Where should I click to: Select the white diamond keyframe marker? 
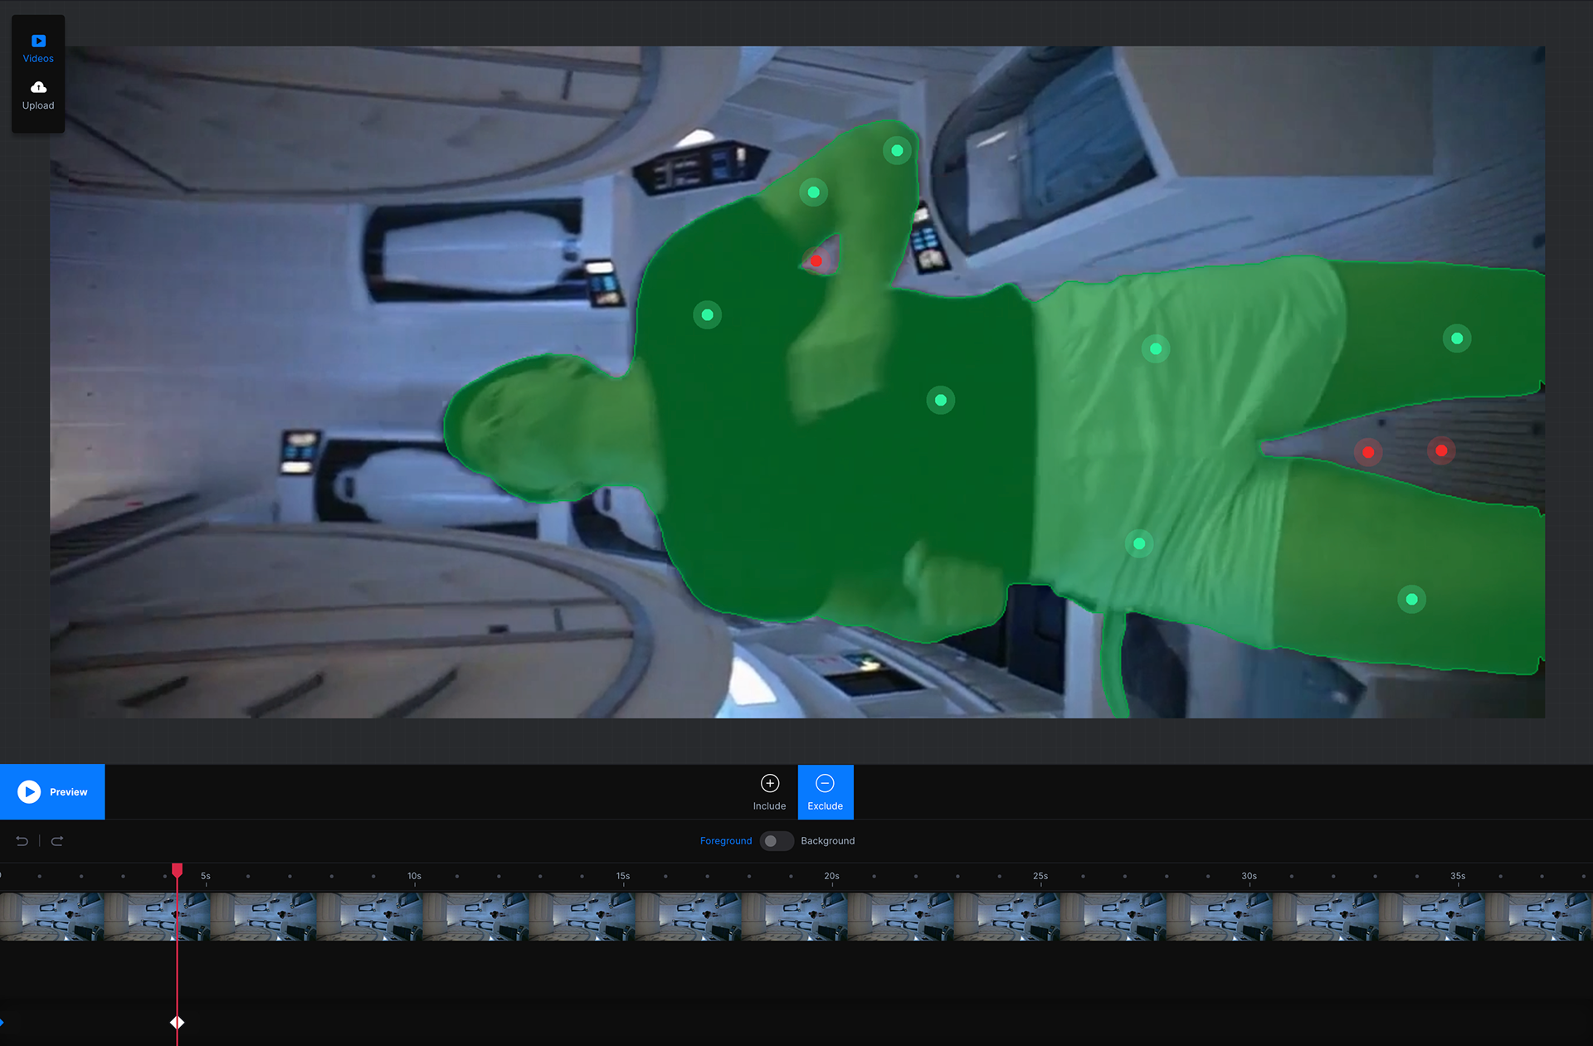coord(177,1023)
